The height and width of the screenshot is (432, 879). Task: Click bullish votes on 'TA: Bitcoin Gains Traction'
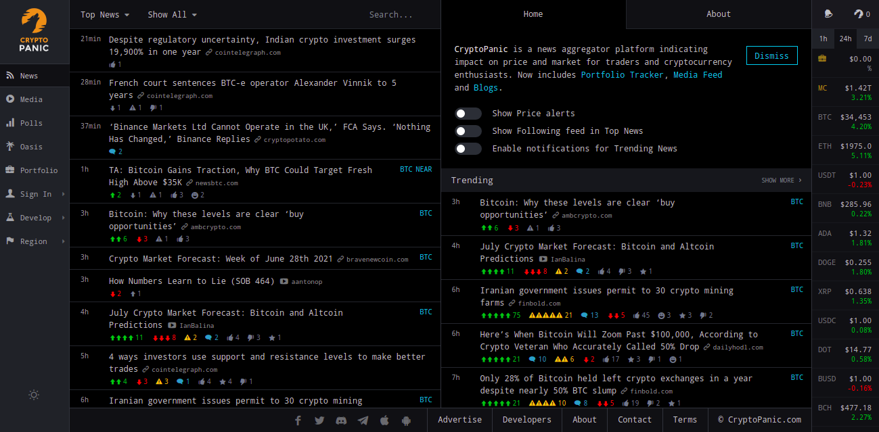115,195
